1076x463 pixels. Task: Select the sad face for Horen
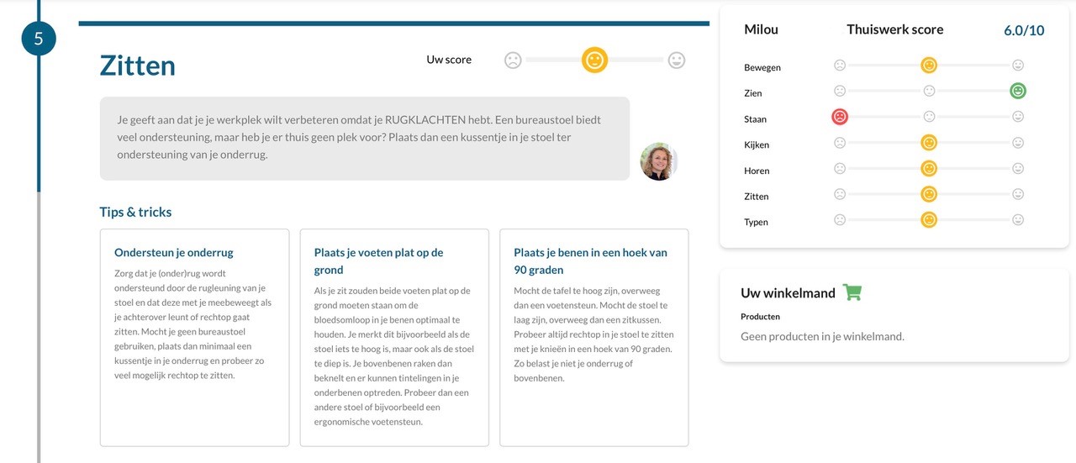(x=839, y=169)
